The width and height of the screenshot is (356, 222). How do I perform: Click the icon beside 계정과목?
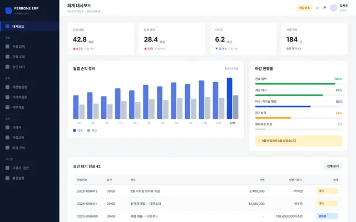pyautogui.click(x=7, y=138)
